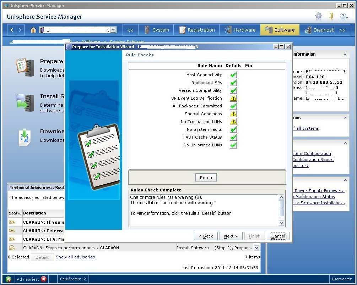Select the envelope icon for CLARiiON: Celerra advisory
Image resolution: width=357 pixels, height=285 pixels.
(x=12, y=231)
